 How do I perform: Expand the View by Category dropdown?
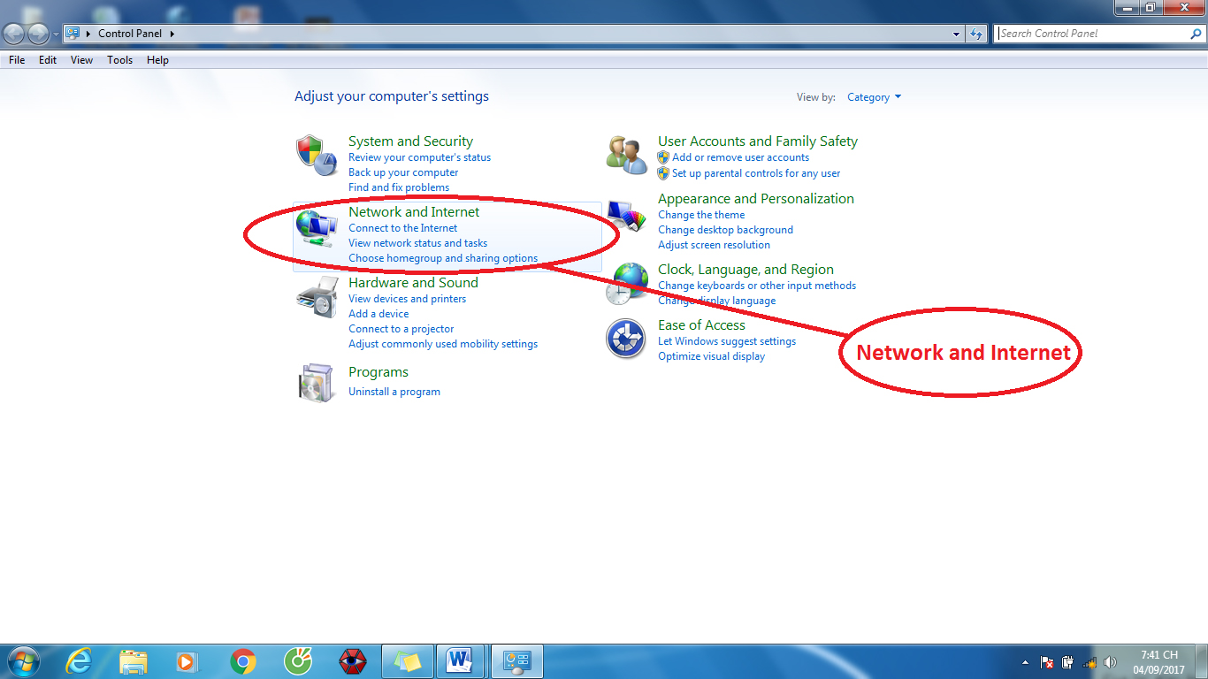pyautogui.click(x=874, y=97)
